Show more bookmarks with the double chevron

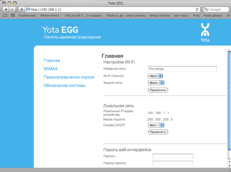[x=228, y=16]
